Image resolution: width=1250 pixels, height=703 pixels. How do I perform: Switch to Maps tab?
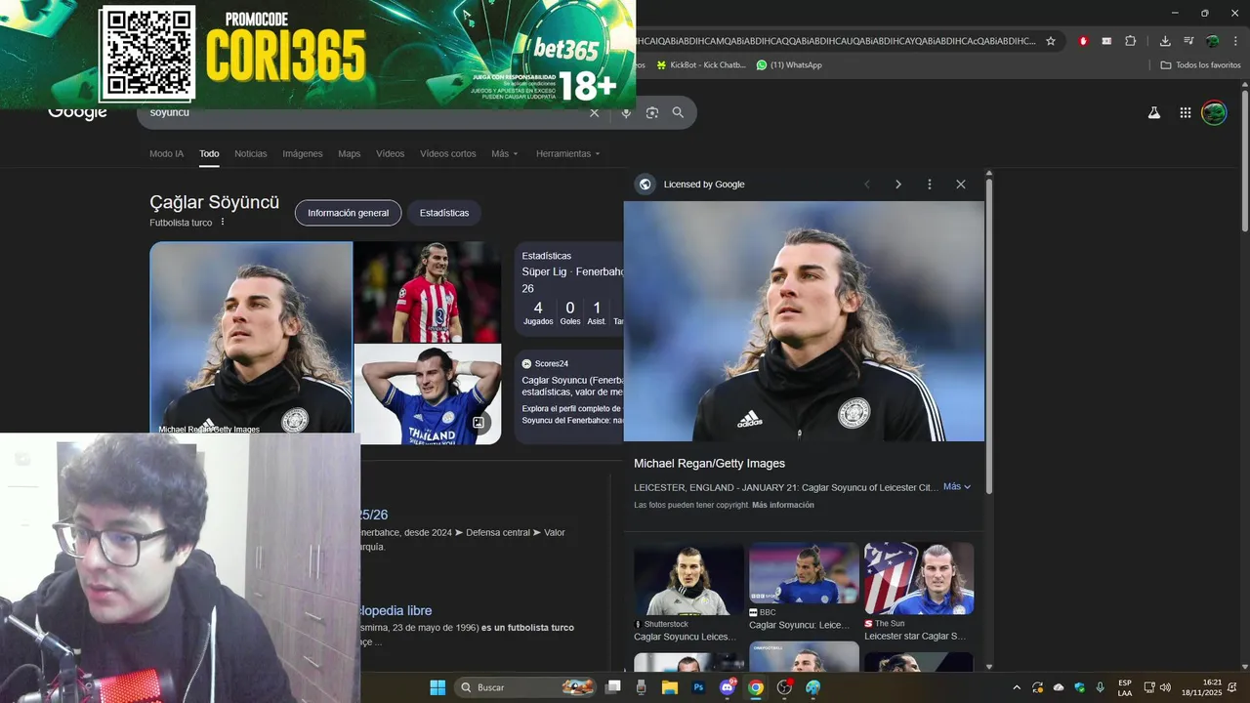click(x=350, y=154)
